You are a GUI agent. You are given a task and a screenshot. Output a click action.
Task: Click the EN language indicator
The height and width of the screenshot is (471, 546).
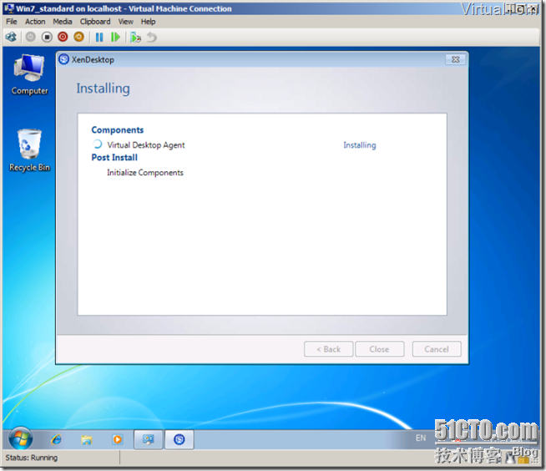[421, 438]
